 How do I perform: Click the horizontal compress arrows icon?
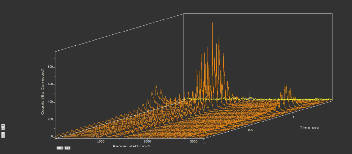point(67,148)
